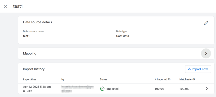The image size is (216, 97).
Task: Edit data source details with pencil icon
Action: (x=206, y=23)
